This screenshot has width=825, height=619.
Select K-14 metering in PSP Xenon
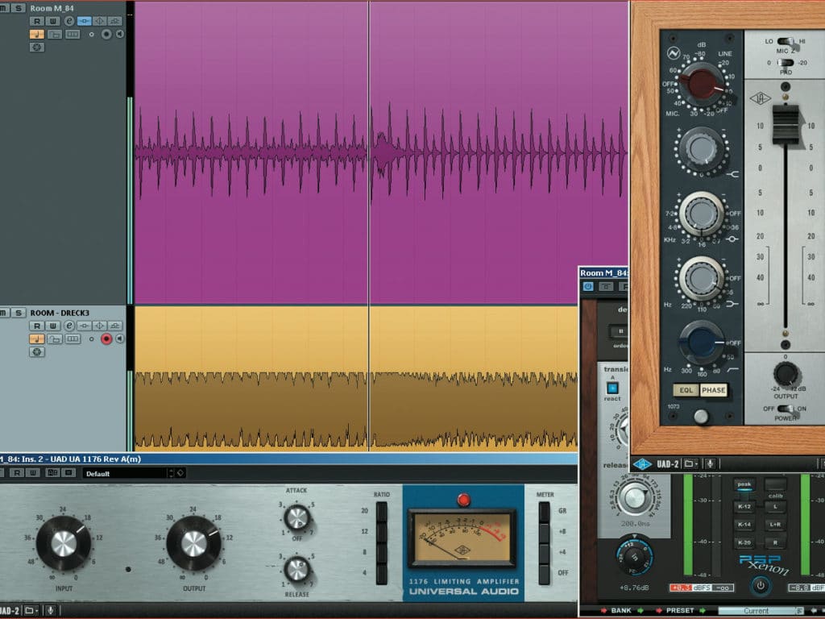click(x=744, y=524)
